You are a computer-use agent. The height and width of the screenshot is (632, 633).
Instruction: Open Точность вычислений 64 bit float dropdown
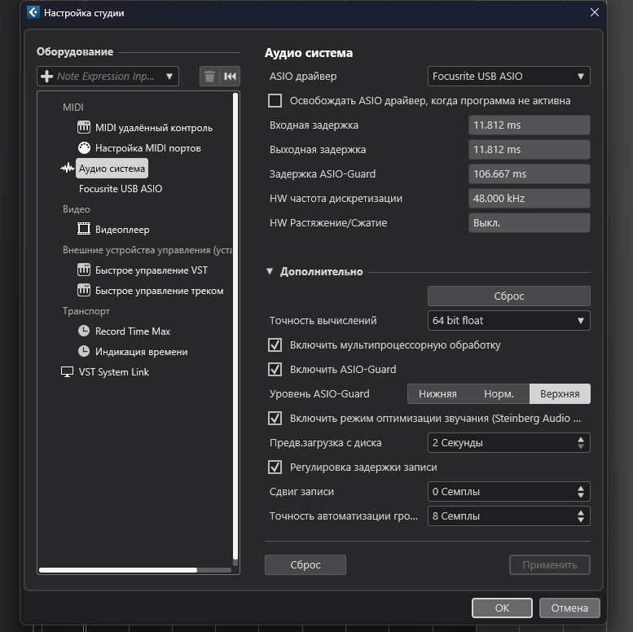(x=508, y=320)
